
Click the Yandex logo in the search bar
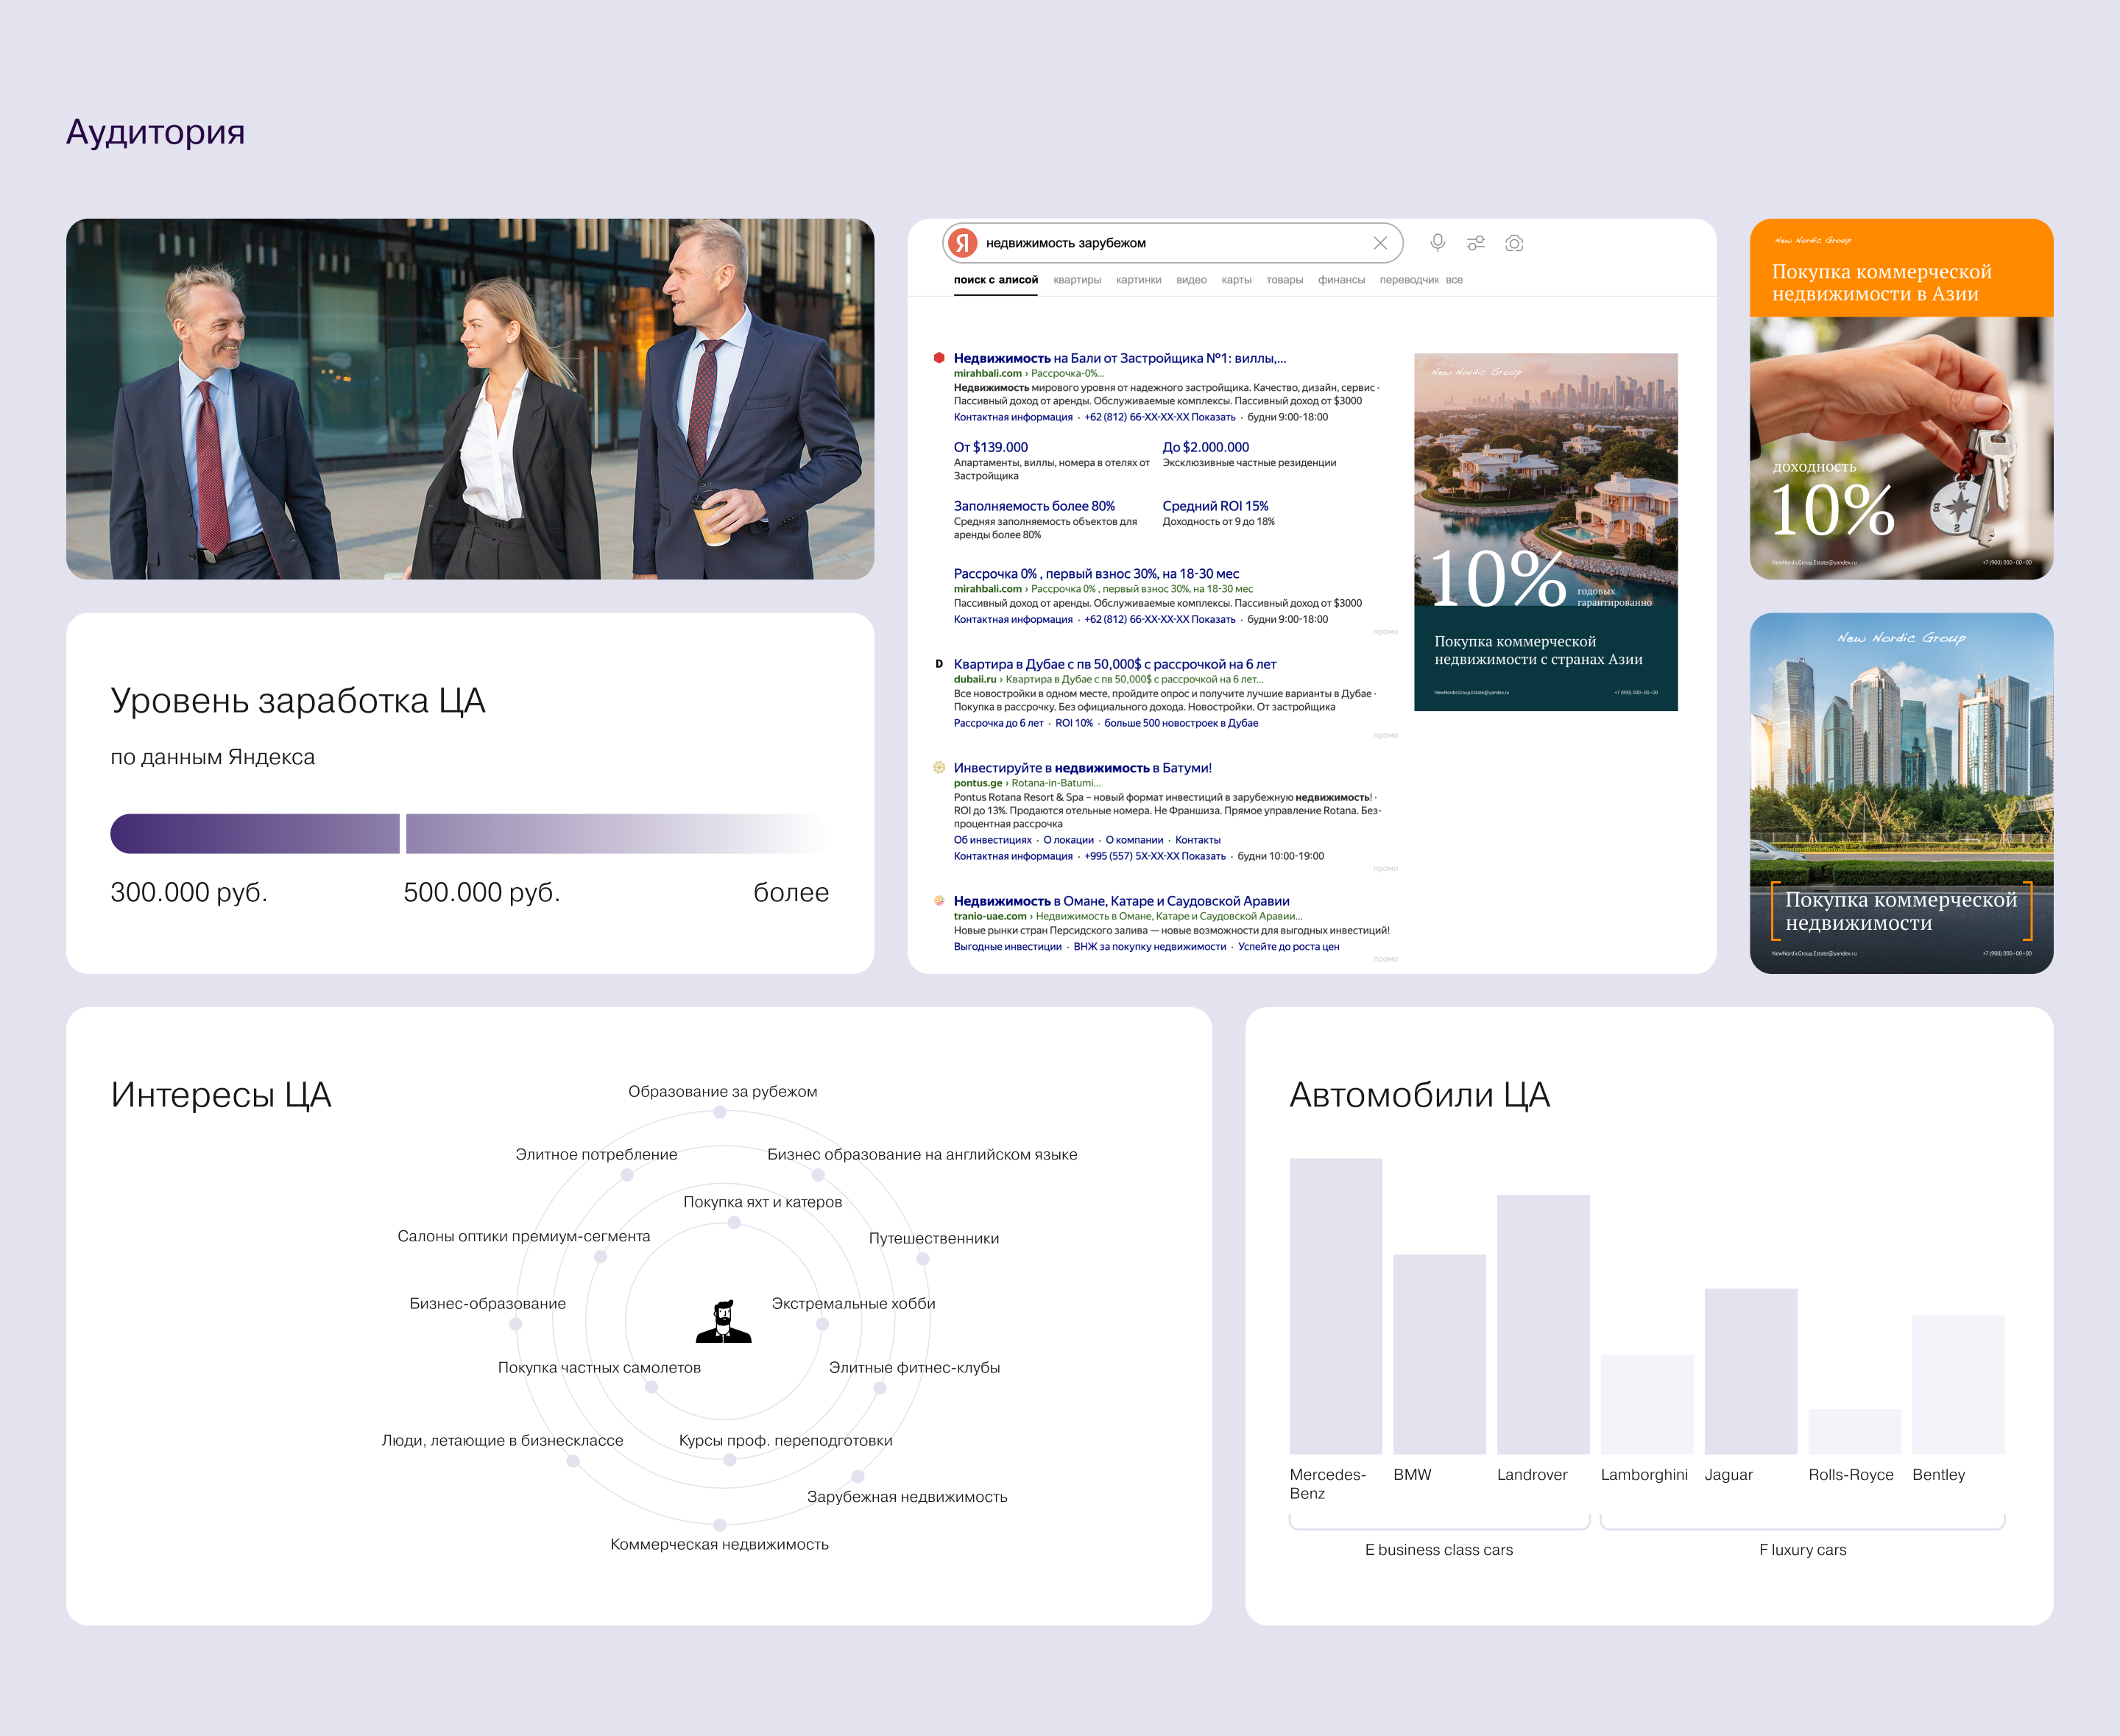point(962,243)
